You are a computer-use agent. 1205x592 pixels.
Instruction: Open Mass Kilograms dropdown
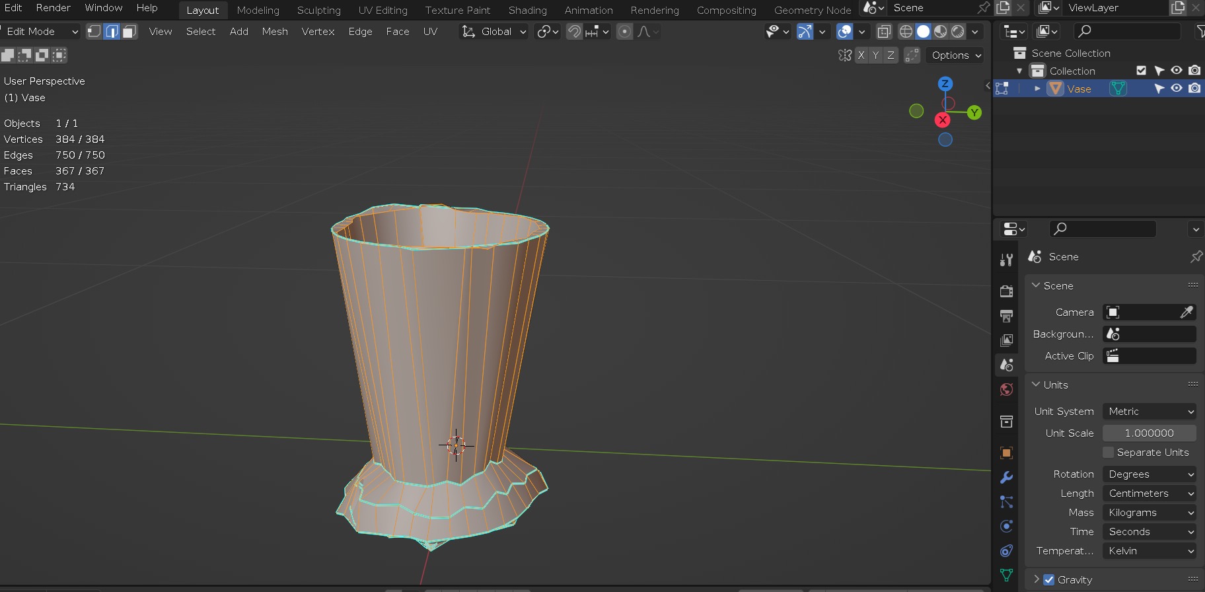(x=1150, y=512)
